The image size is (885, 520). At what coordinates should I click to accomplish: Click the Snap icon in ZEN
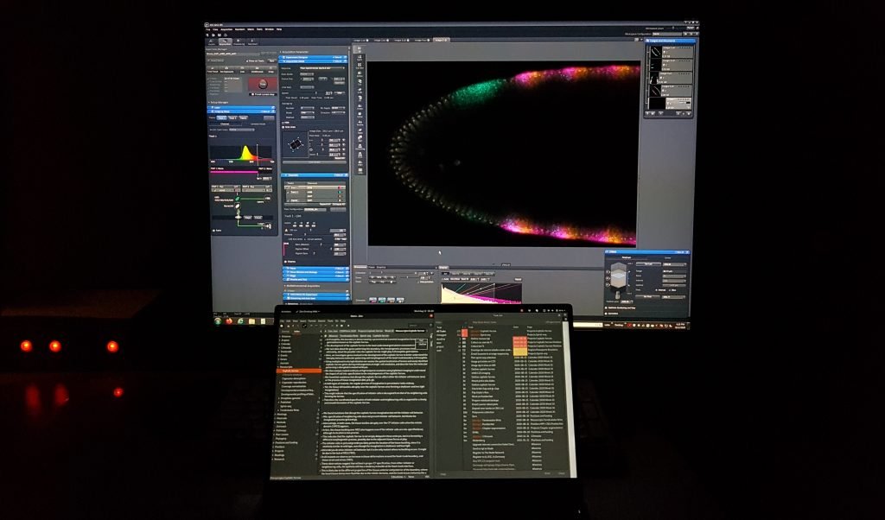click(271, 69)
